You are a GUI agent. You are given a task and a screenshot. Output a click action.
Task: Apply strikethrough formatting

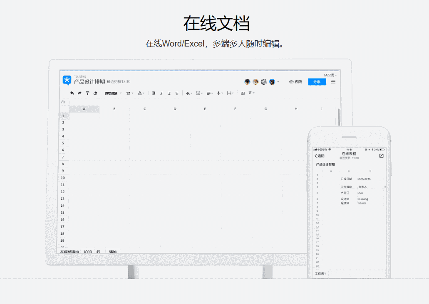coord(176,93)
